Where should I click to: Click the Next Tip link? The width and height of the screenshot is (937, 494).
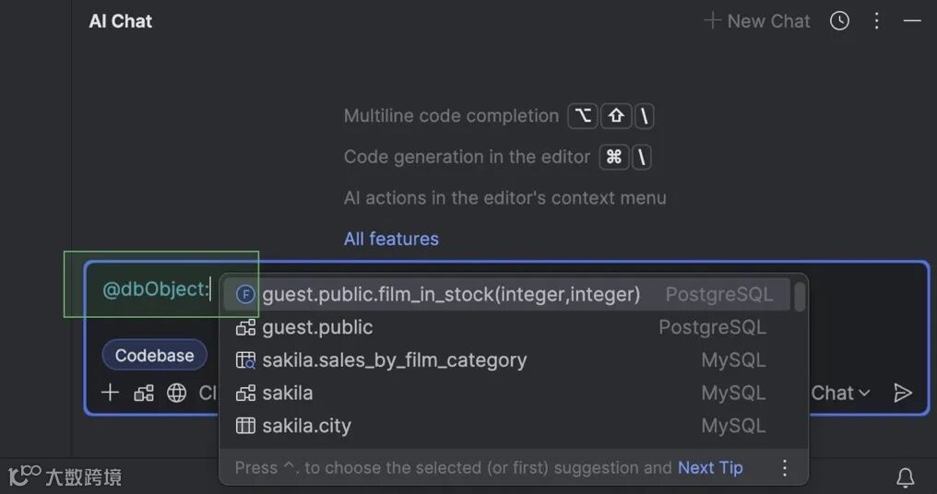[x=710, y=468]
